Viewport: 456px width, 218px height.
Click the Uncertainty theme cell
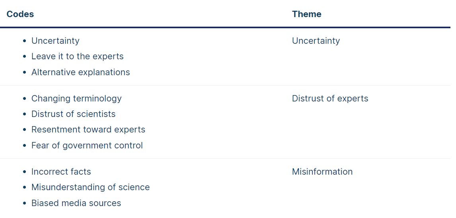[x=316, y=41]
